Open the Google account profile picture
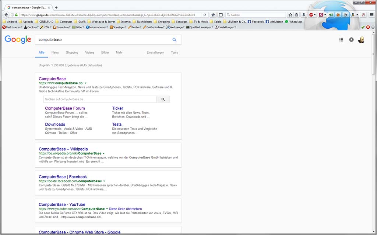This screenshot has width=377, height=235. [361, 40]
